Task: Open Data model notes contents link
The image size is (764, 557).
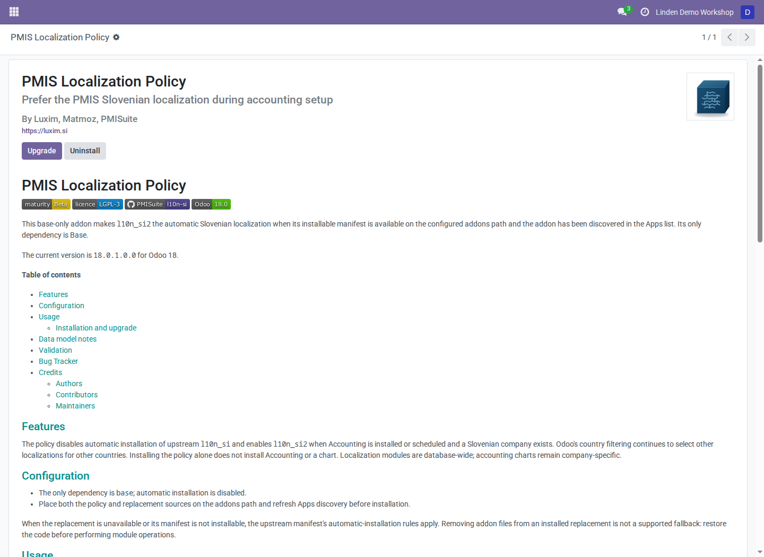Action: point(67,339)
